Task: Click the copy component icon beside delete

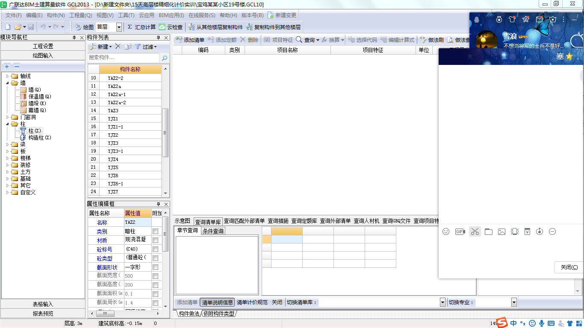Action: [128, 47]
